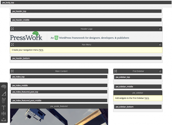Click the Nav Menu title text
The height and width of the screenshot is (125, 172).
coord(86,45)
